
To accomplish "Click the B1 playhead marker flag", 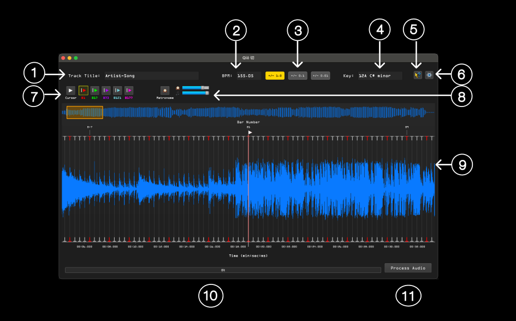I will tap(250, 132).
